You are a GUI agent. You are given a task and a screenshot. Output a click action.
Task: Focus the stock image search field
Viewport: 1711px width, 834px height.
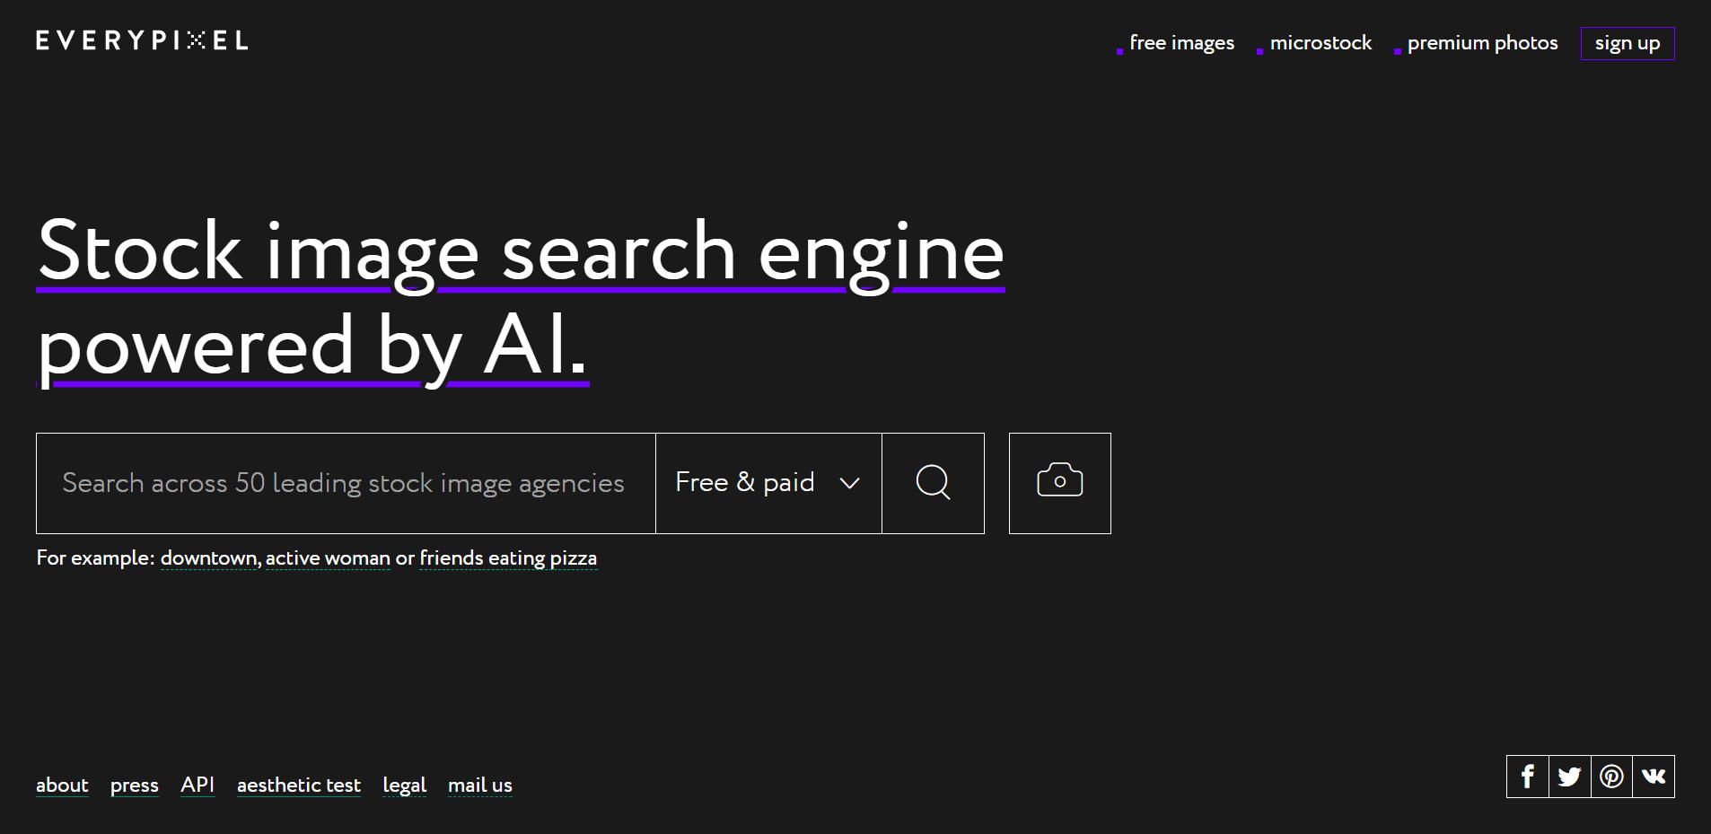pos(345,483)
